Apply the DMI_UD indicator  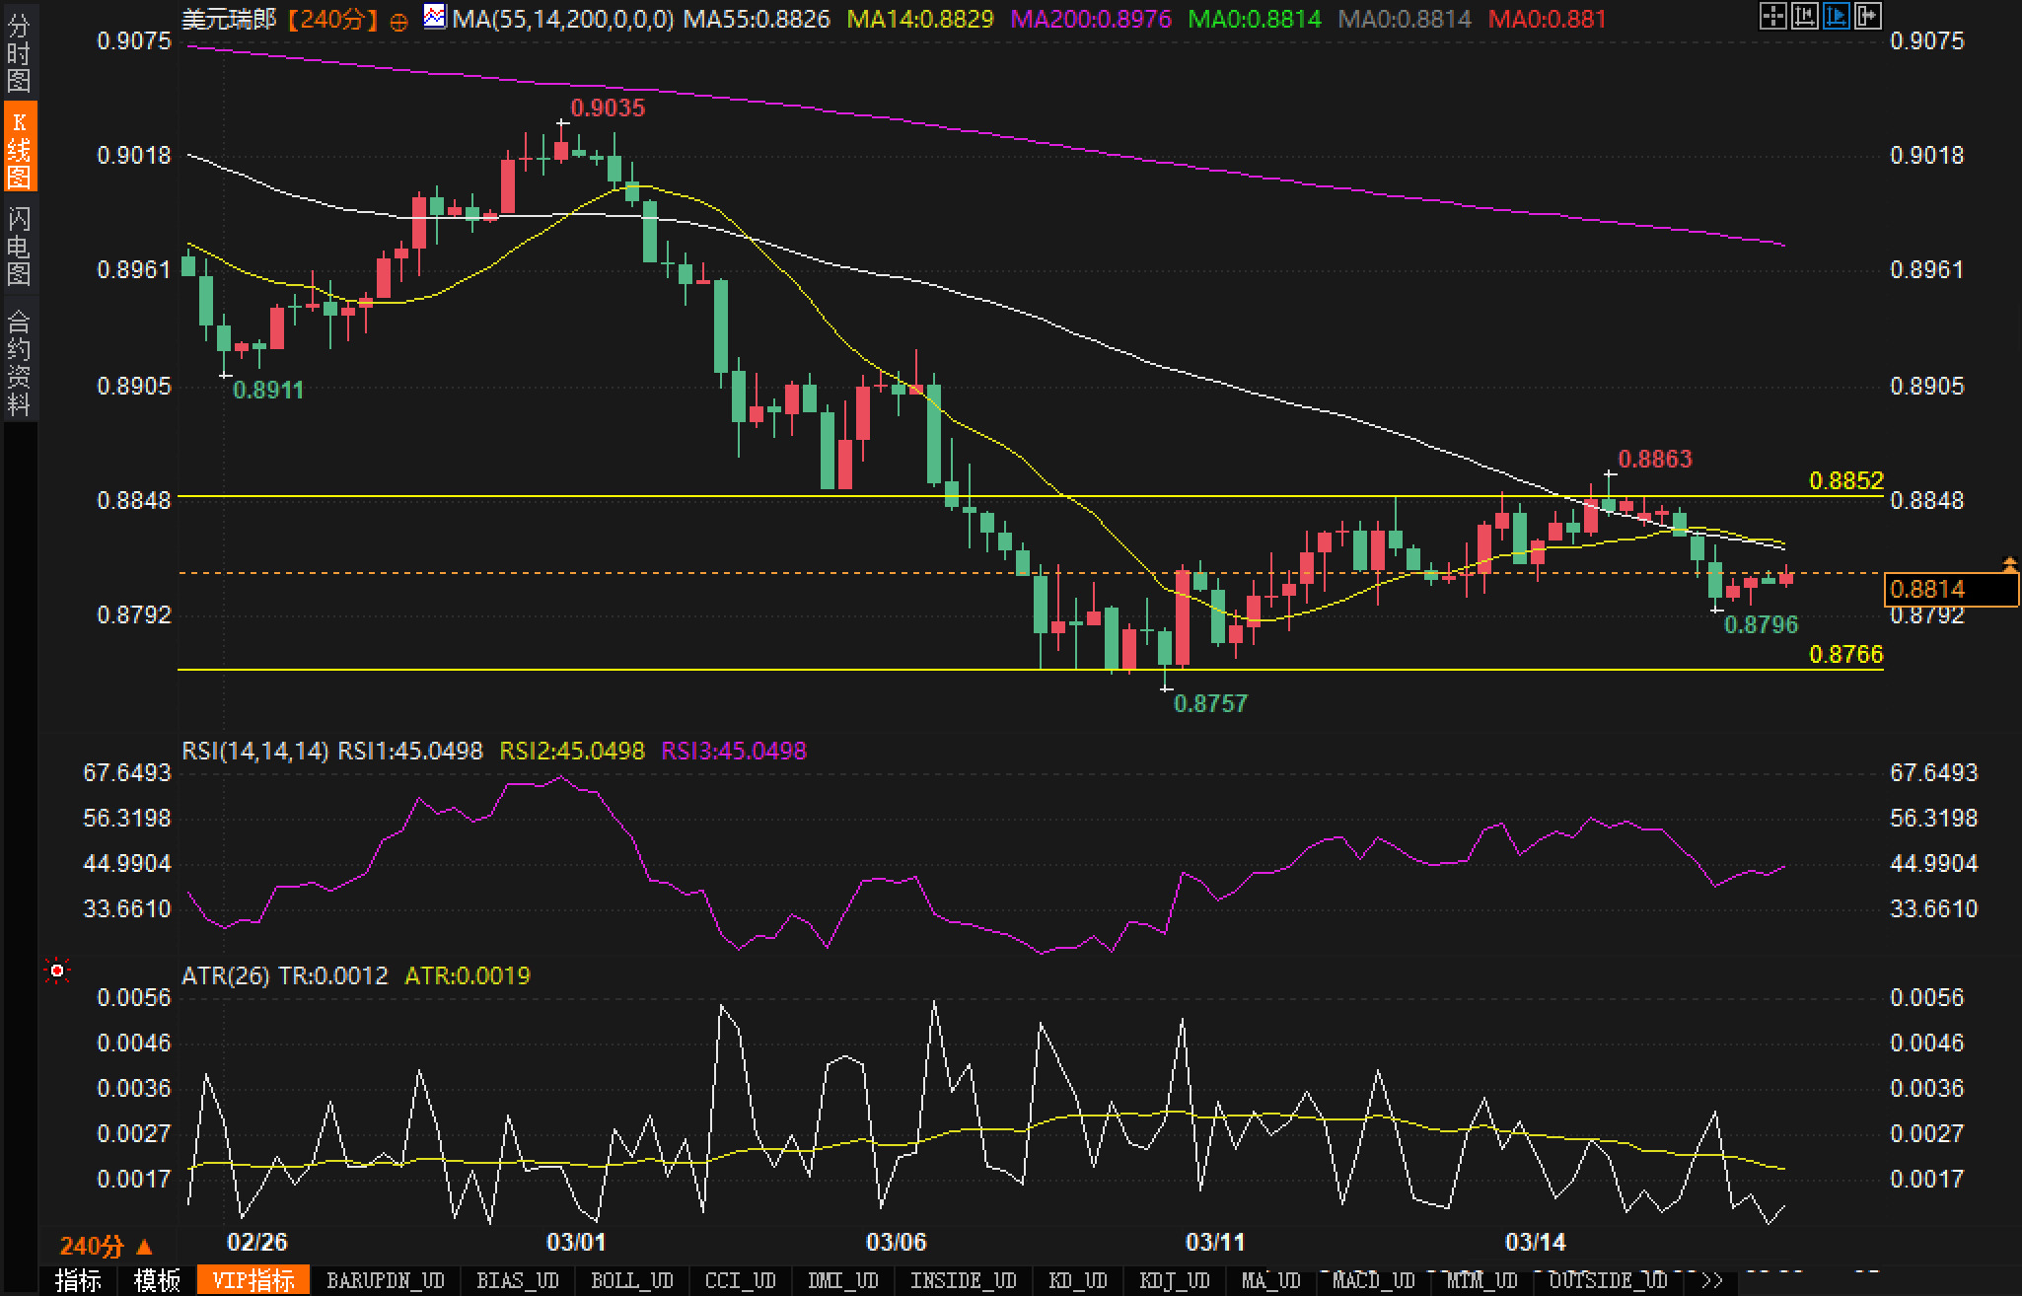(843, 1280)
